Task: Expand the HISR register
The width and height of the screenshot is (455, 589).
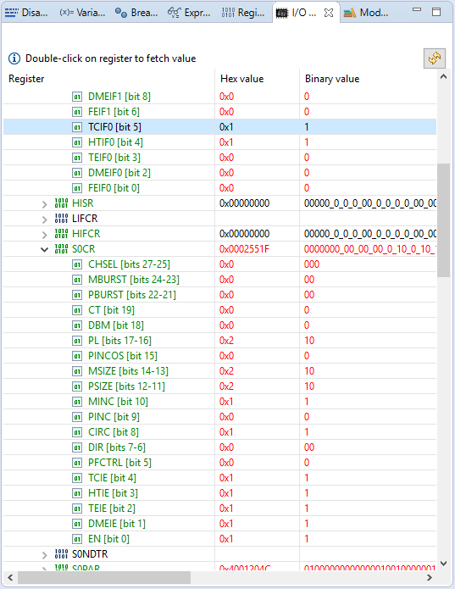Action: (45, 204)
